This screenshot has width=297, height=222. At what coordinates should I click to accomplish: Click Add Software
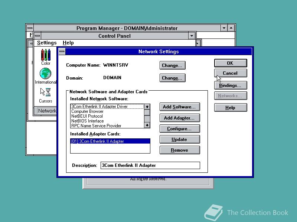[x=180, y=107]
